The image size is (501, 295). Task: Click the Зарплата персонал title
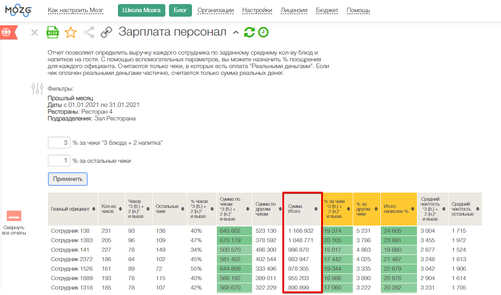coord(172,32)
